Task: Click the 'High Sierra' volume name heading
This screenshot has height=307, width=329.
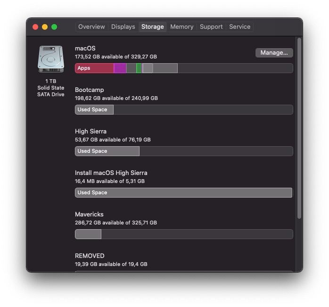Action: (90, 132)
